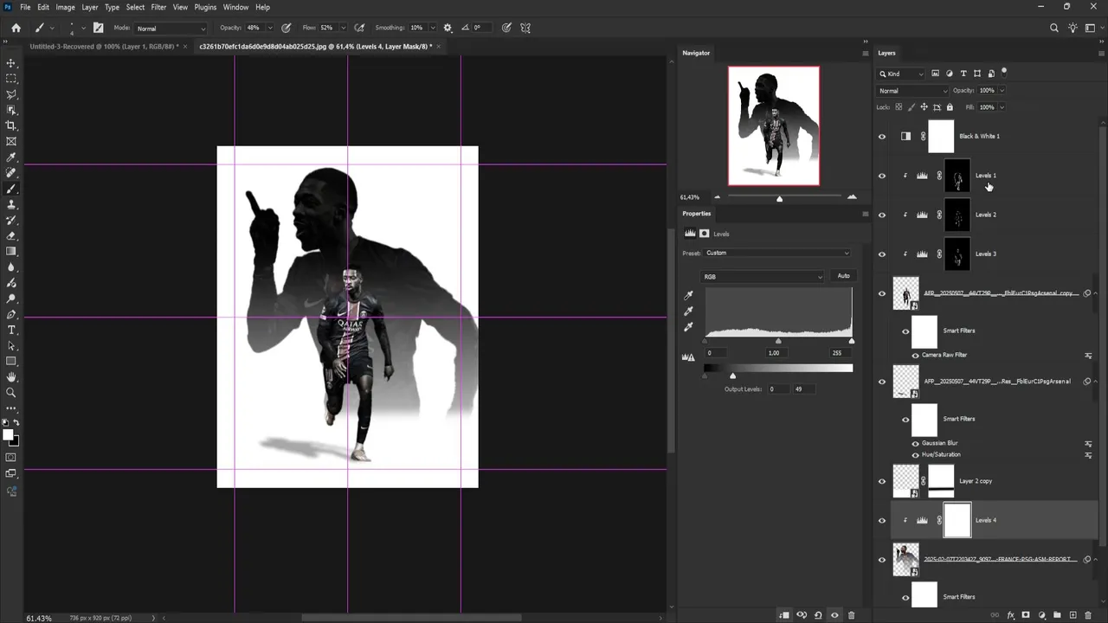Open the layer blend mode Normal dropdown
This screenshot has height=623, width=1108.
pos(913,91)
